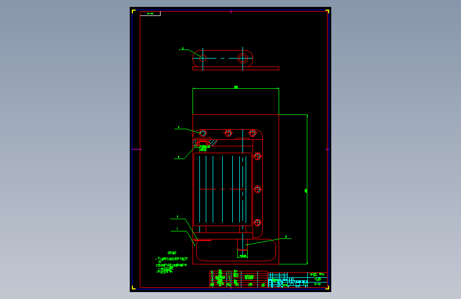Image resolution: width=461 pixels, height=299 pixels.
Task: Click the CAD drawing sheet preview
Action: (x=231, y=149)
